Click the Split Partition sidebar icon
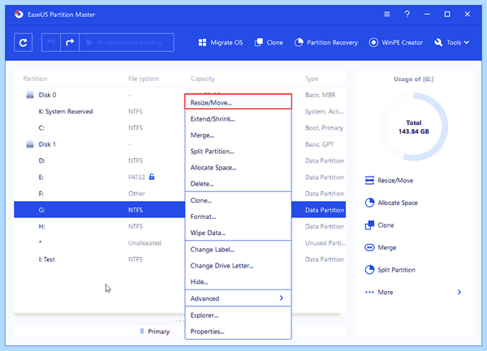The height and width of the screenshot is (351, 487). point(369,270)
